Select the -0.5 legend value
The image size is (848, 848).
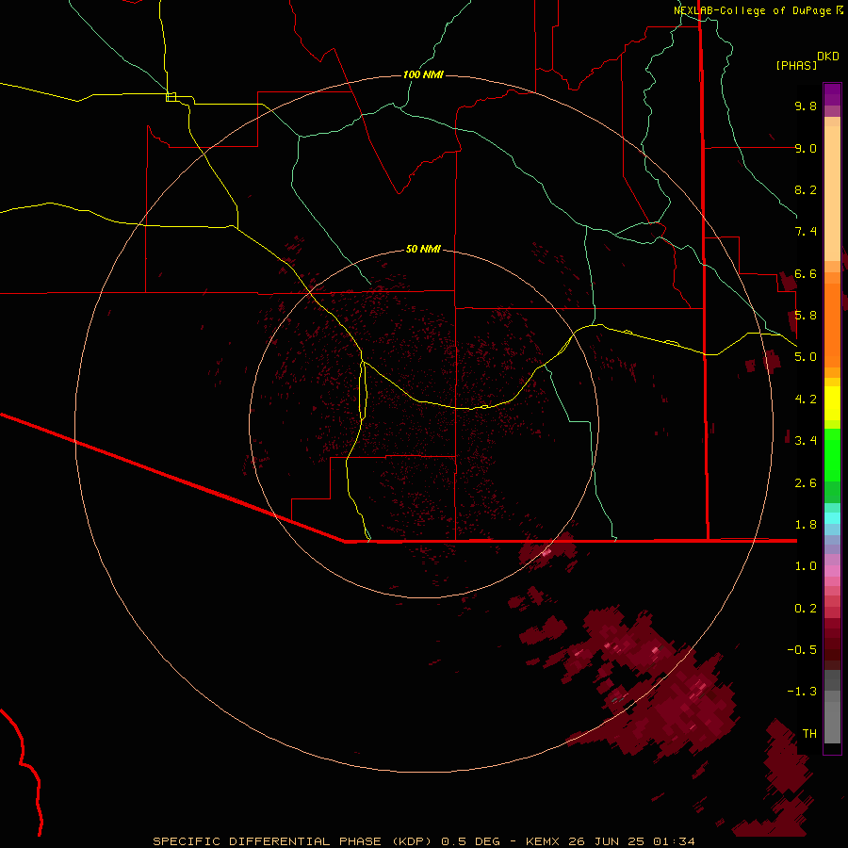[803, 650]
